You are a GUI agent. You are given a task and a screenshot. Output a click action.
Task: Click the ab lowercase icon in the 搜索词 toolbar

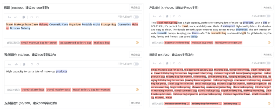tap(160, 63)
